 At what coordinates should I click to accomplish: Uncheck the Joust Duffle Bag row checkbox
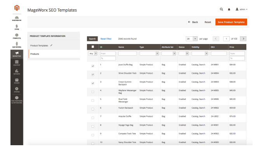[93, 66]
